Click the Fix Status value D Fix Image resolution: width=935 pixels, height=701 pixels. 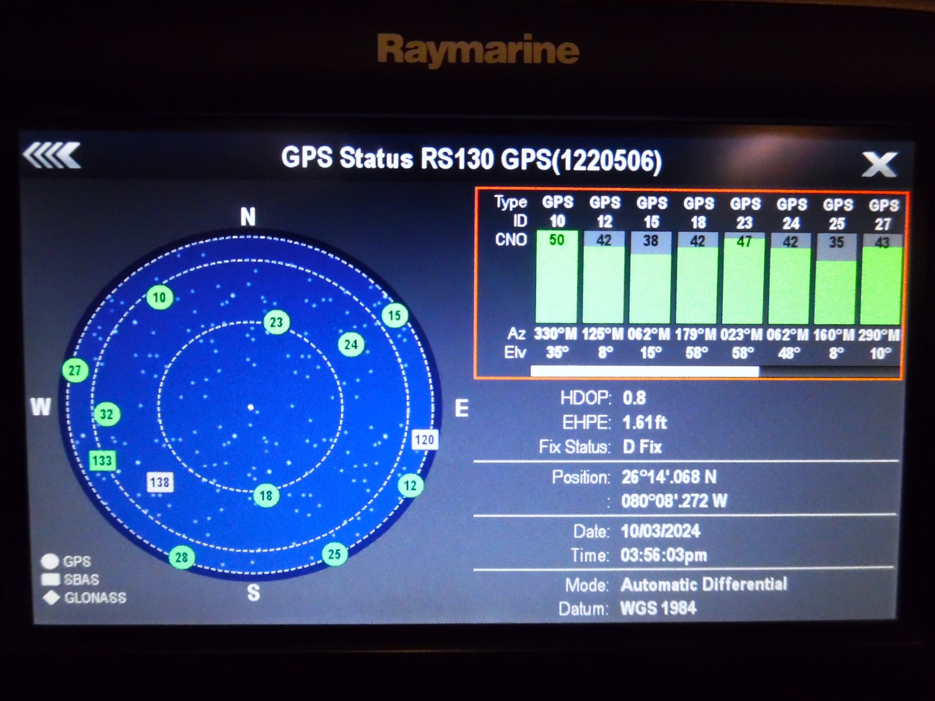[642, 447]
